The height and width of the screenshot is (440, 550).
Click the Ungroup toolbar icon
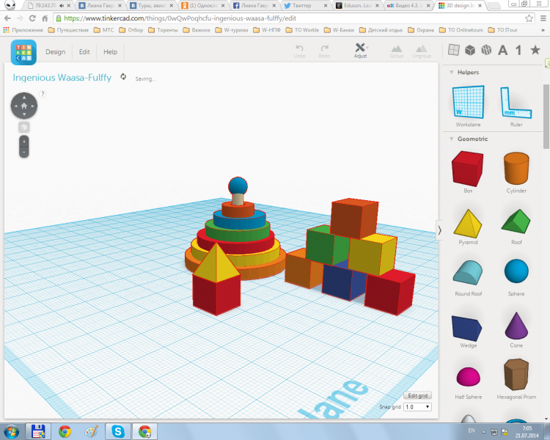(421, 51)
